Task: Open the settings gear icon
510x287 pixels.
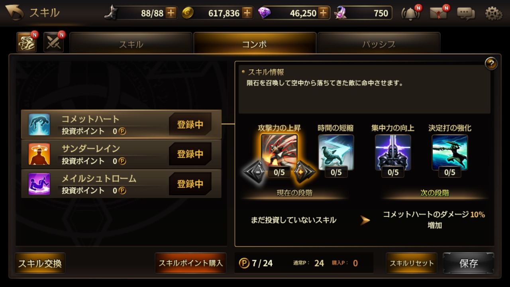Action: click(x=493, y=14)
